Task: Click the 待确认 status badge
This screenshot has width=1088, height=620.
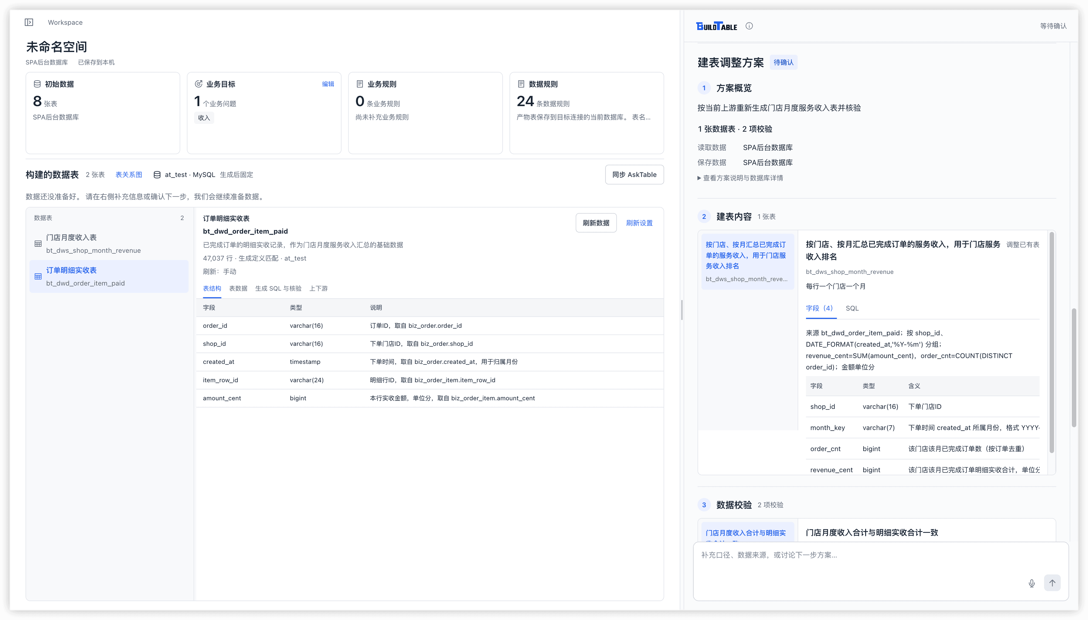Action: tap(783, 63)
